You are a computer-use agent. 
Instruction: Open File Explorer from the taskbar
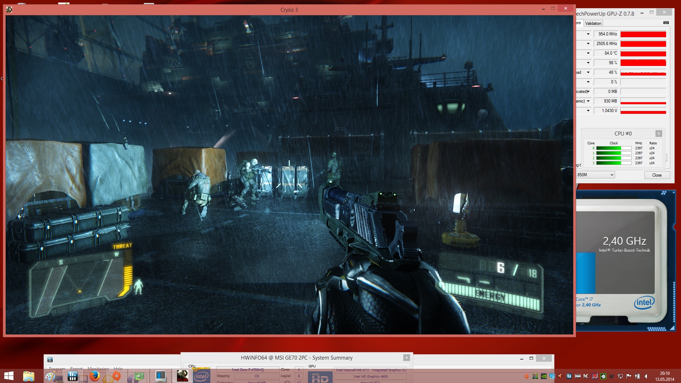29,376
